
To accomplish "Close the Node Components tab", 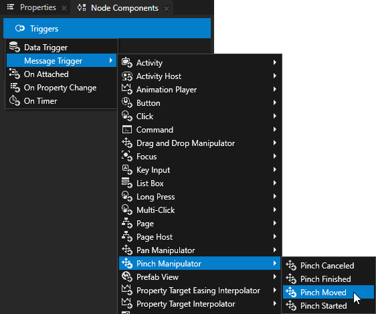I will click(x=166, y=9).
